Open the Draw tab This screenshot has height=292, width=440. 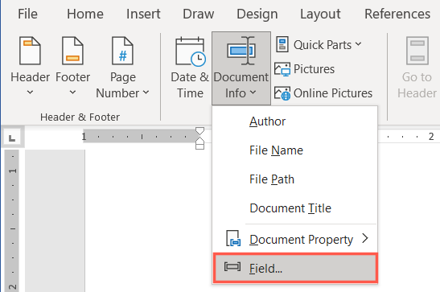(x=199, y=14)
